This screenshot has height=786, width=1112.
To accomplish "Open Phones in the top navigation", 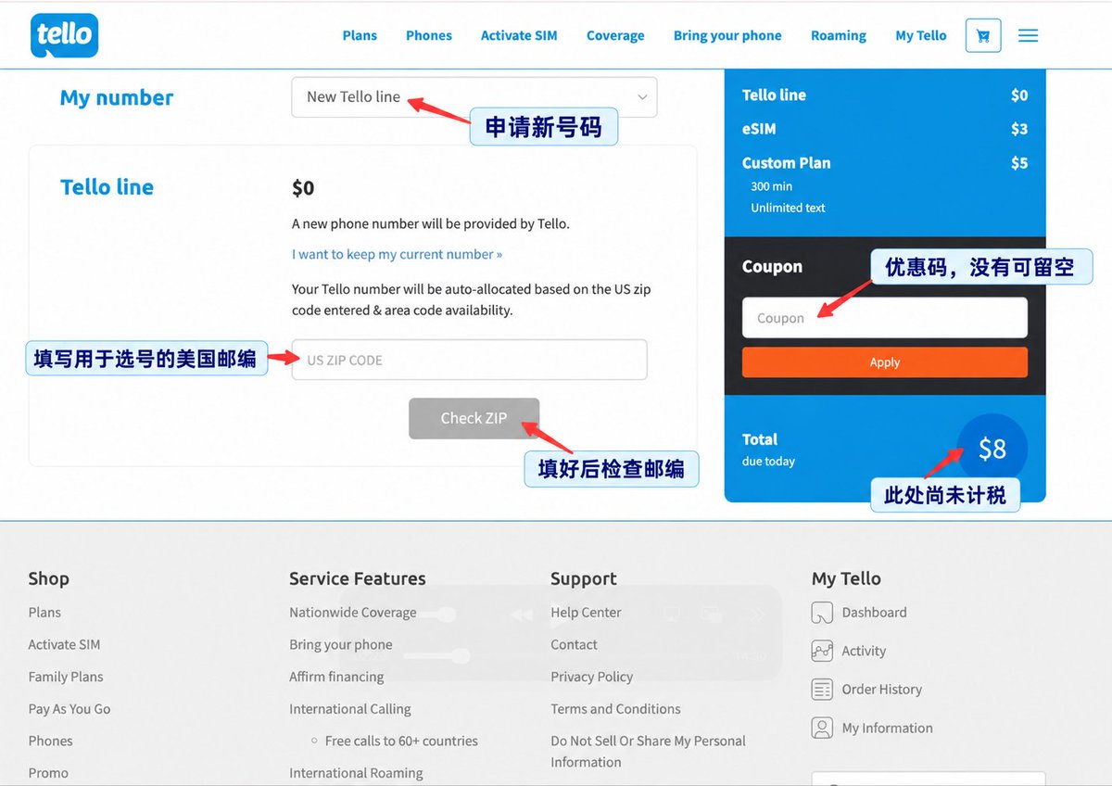I will (429, 35).
